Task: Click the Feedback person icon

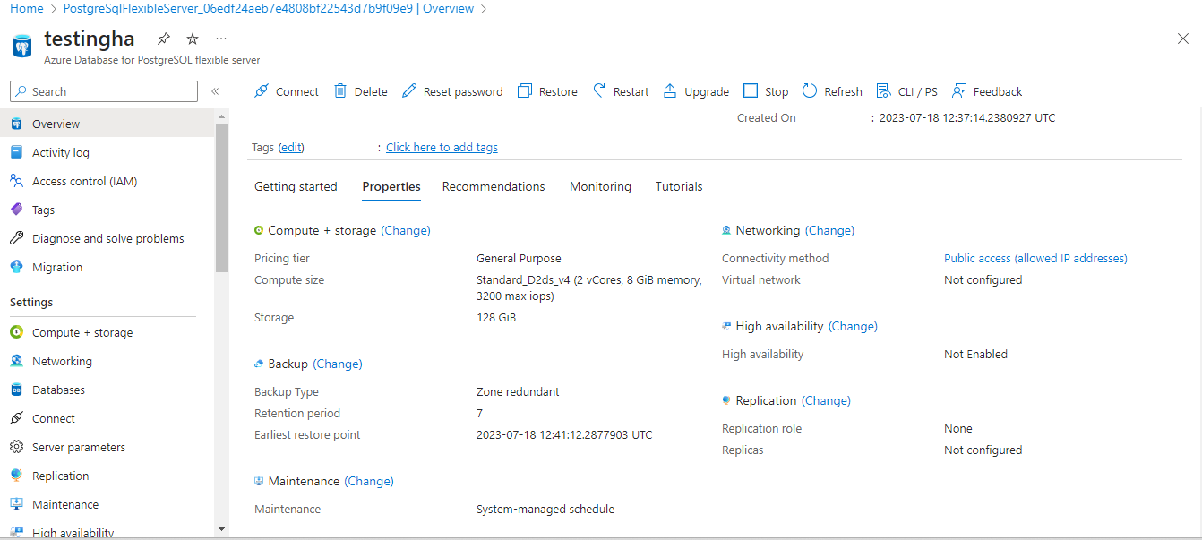Action: (x=959, y=90)
